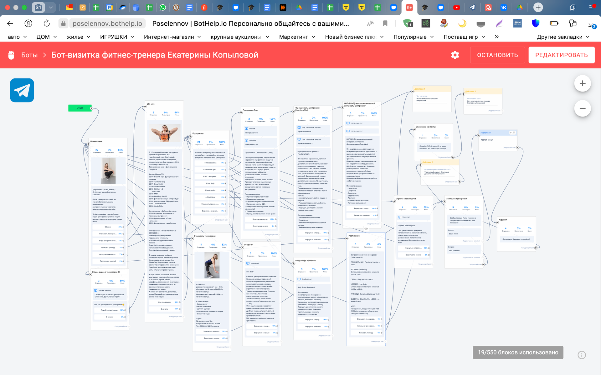Switch to the YouTube tab
Image resolution: width=601 pixels, height=375 pixels.
pos(456,7)
